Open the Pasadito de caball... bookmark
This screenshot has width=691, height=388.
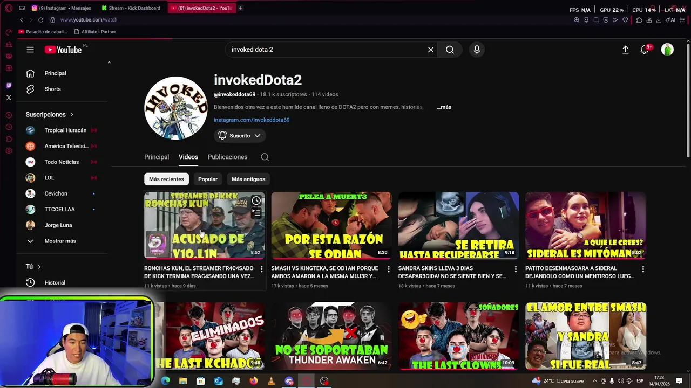(43, 32)
